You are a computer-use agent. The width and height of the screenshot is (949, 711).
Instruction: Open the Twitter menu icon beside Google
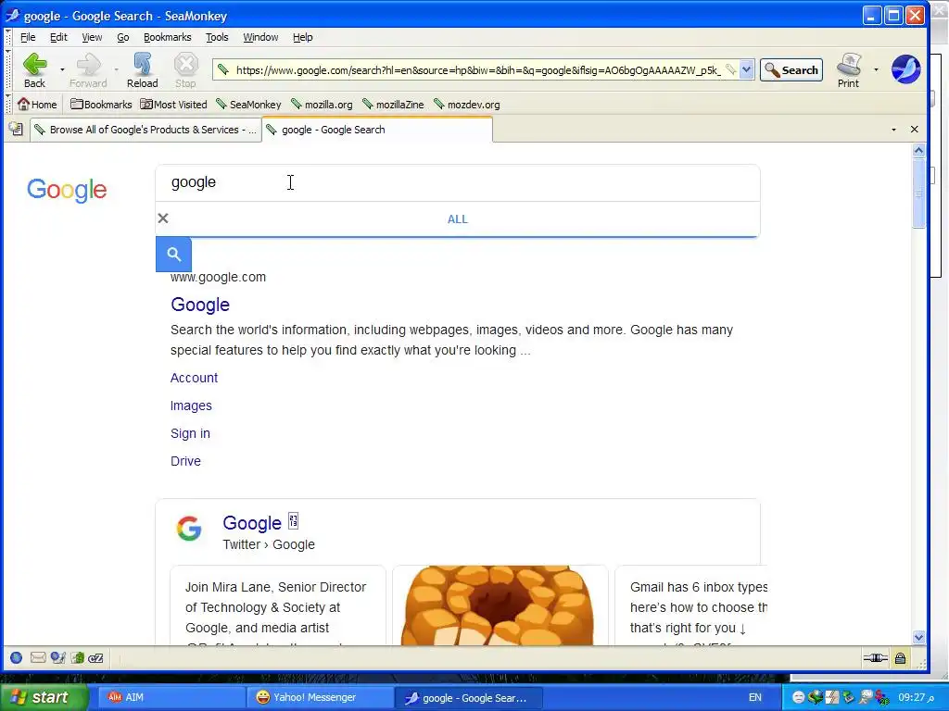point(294,520)
